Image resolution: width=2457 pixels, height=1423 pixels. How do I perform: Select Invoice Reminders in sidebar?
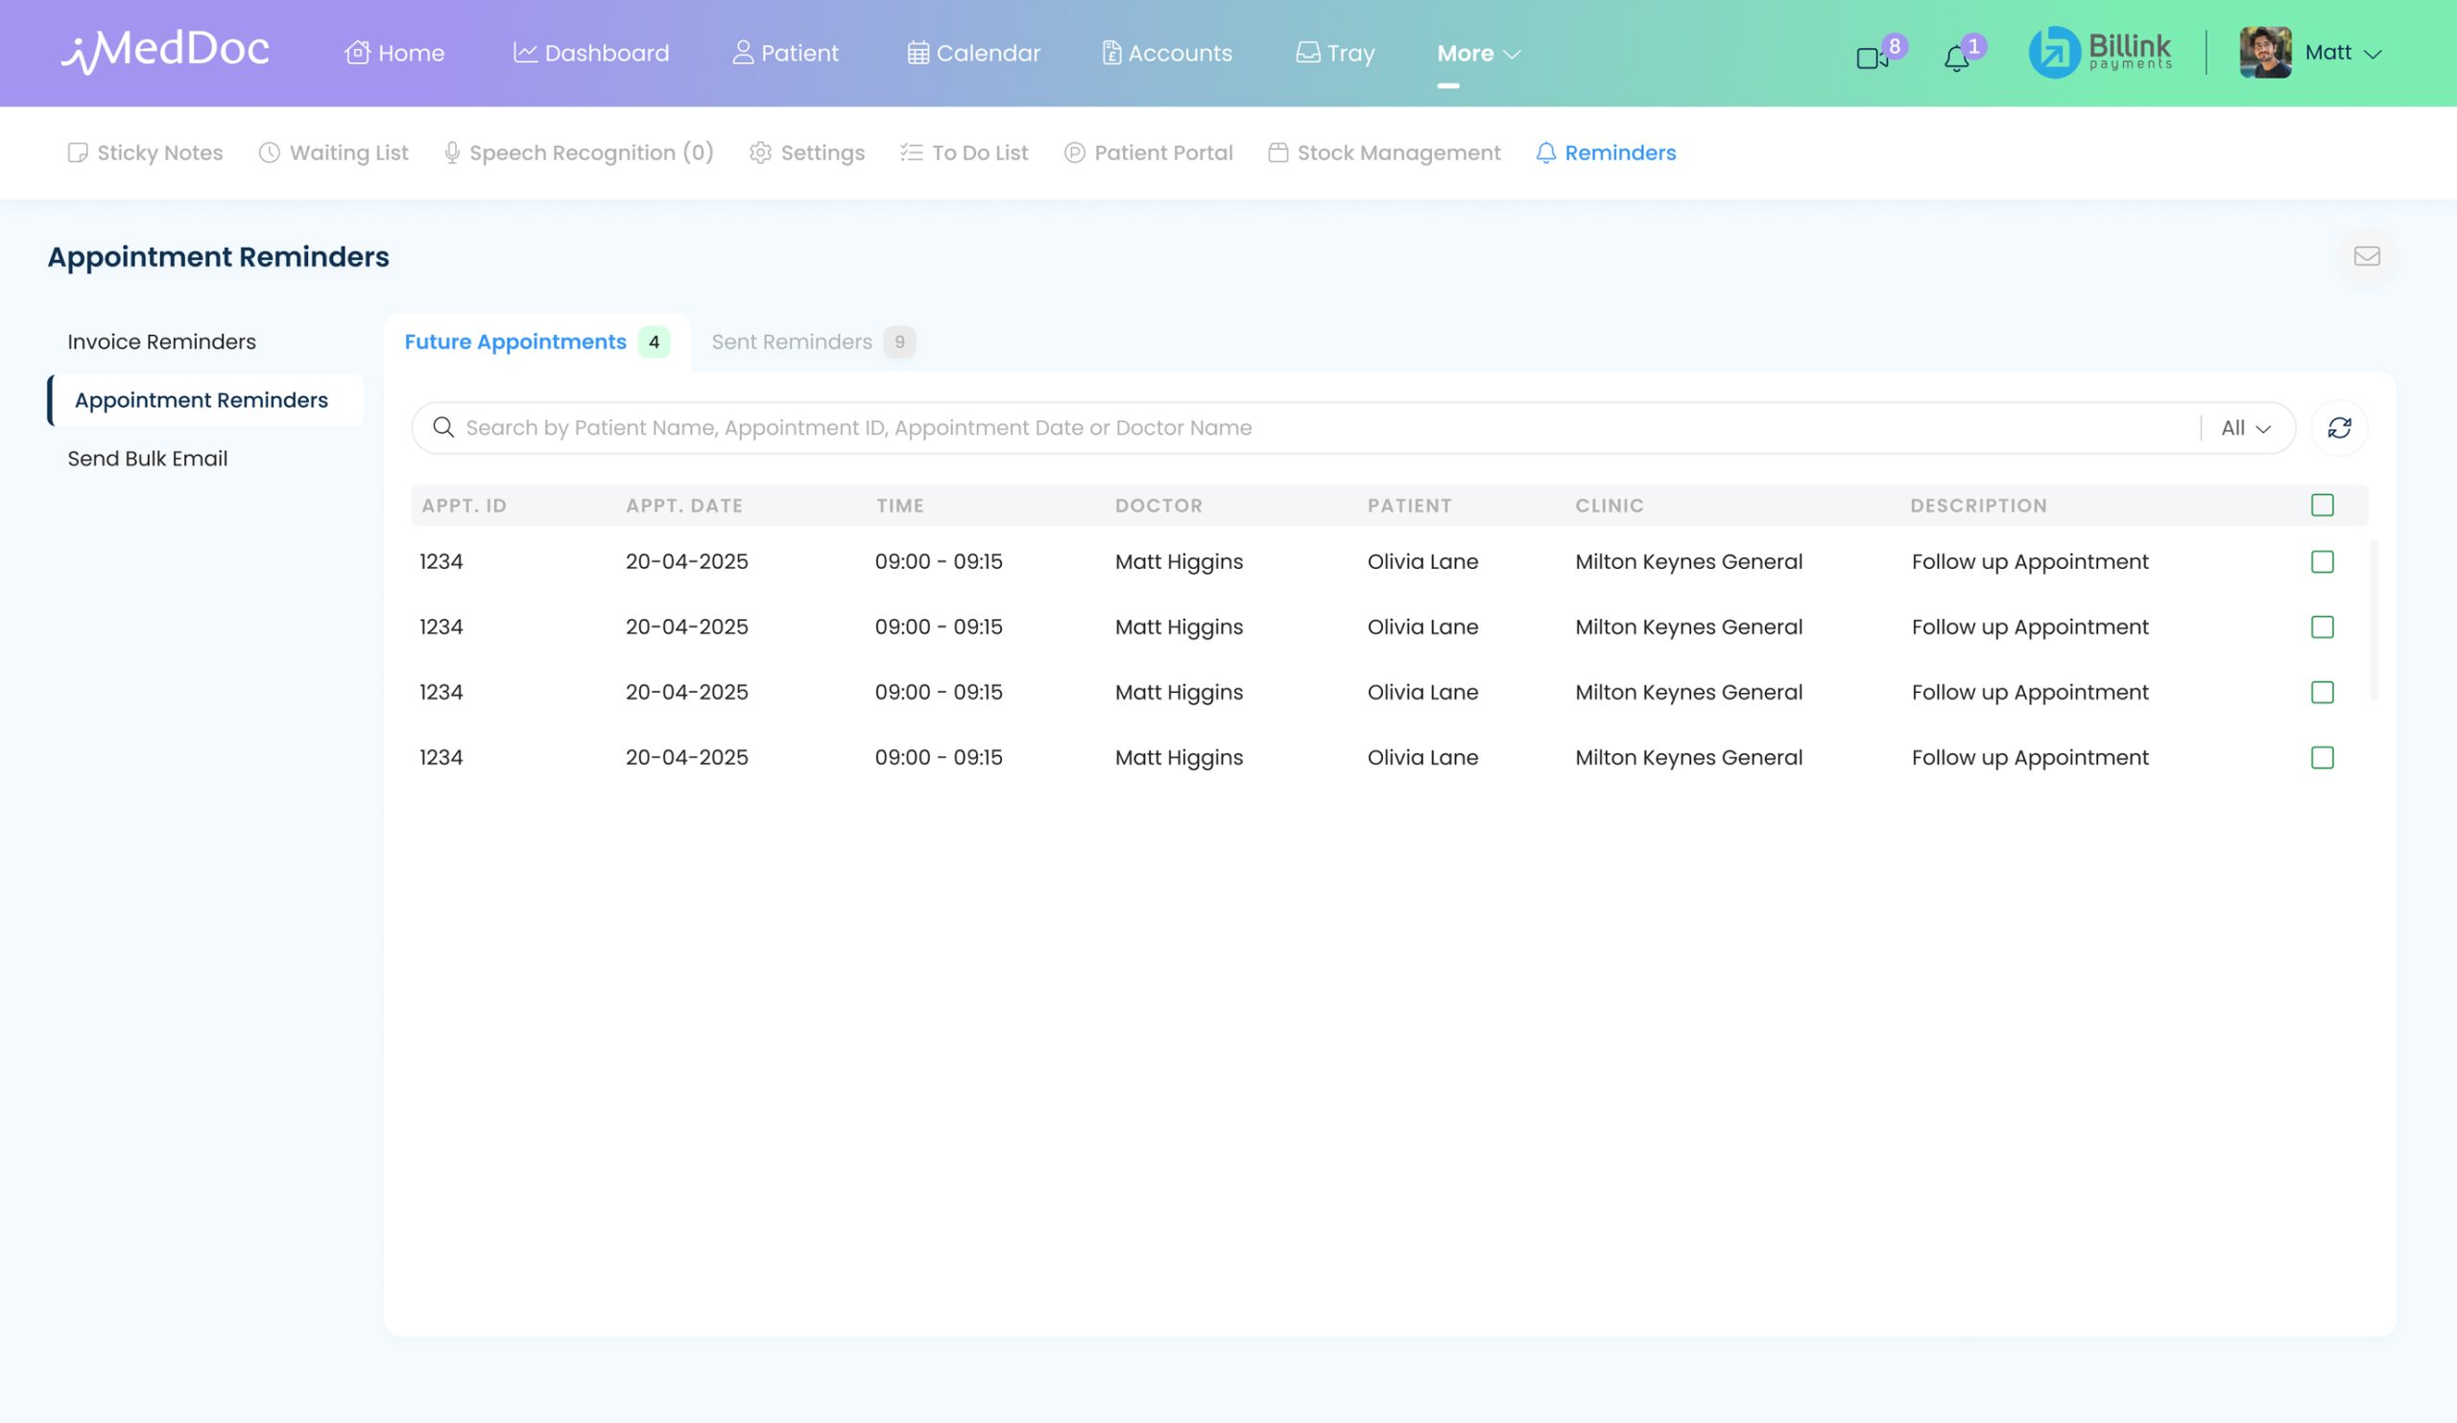tap(162, 343)
